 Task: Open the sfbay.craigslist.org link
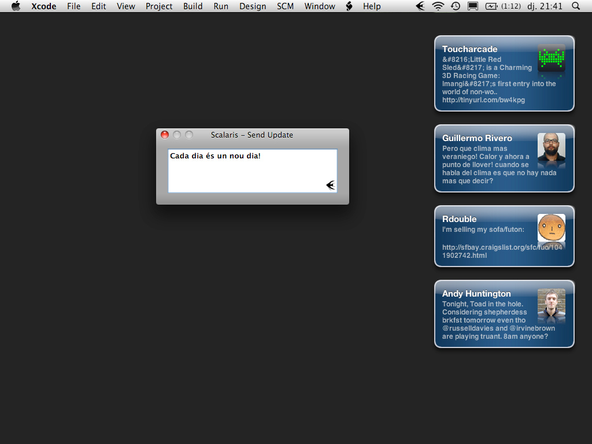pos(502,251)
